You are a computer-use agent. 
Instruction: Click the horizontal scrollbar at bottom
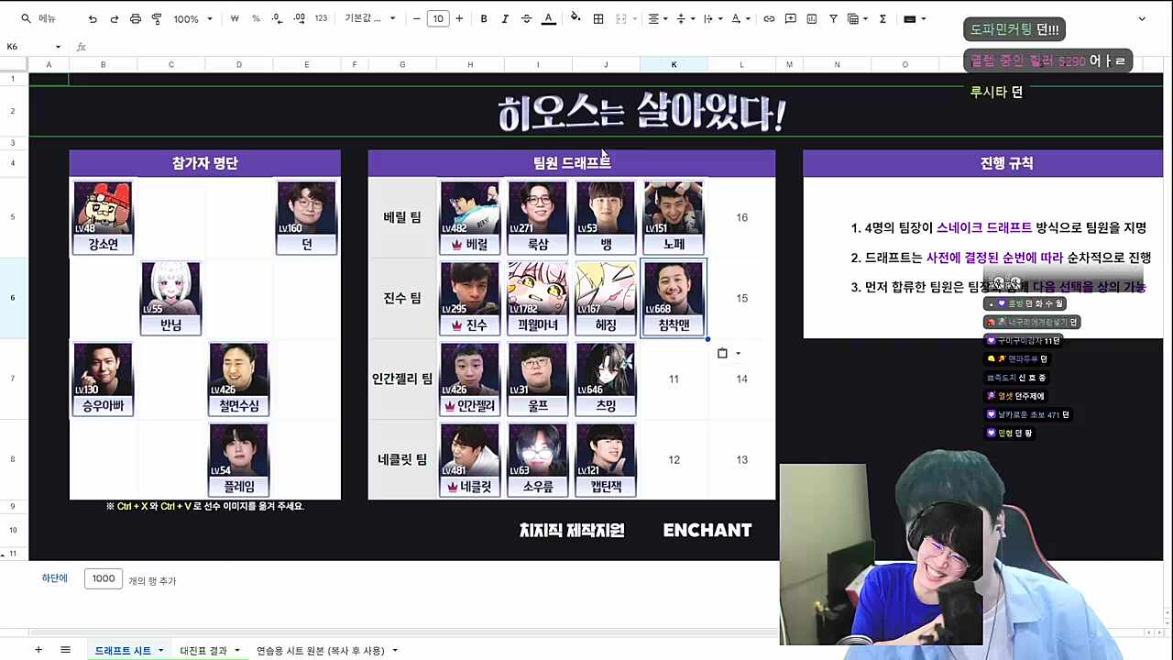pyautogui.click(x=403, y=632)
